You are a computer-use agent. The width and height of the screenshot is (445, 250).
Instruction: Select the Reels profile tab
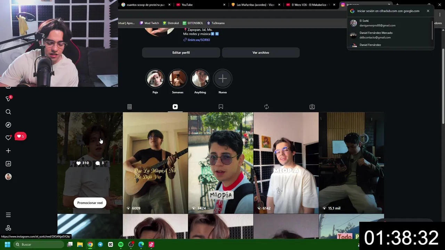pyautogui.click(x=175, y=107)
